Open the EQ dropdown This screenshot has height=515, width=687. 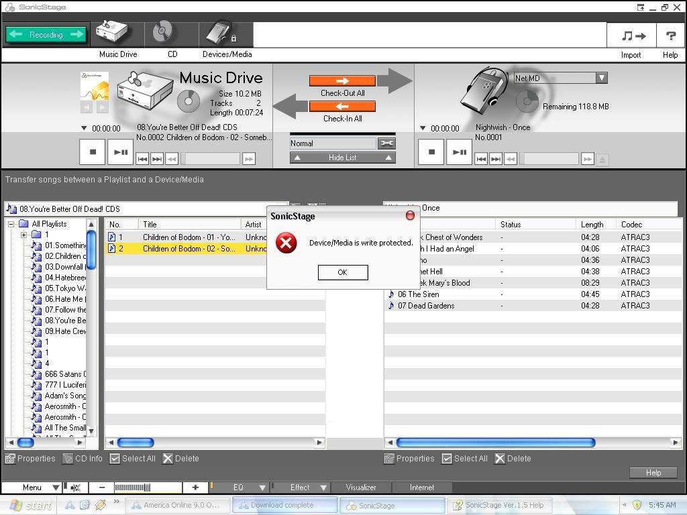tap(238, 488)
